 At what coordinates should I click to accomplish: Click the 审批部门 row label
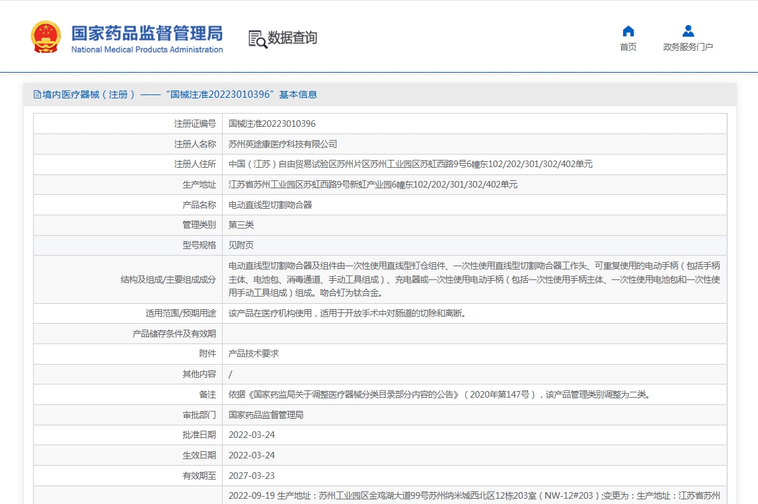click(199, 415)
